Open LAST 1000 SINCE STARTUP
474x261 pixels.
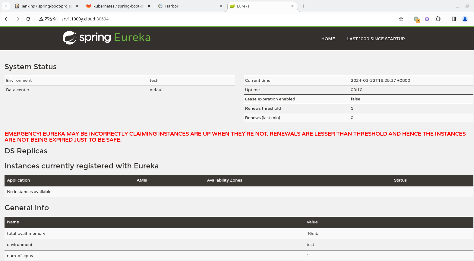pyautogui.click(x=376, y=39)
